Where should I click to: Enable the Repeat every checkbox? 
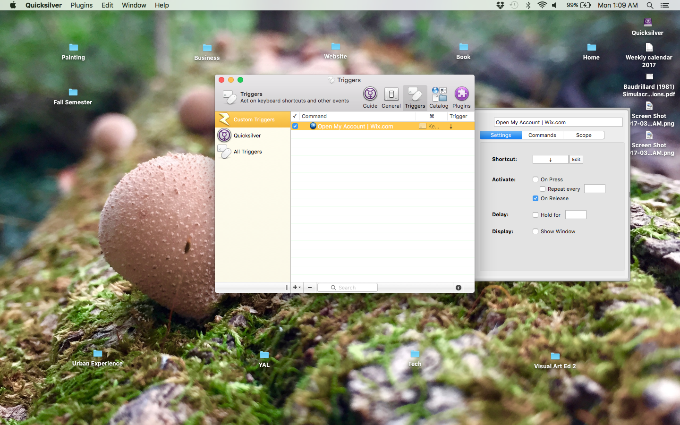(x=543, y=189)
